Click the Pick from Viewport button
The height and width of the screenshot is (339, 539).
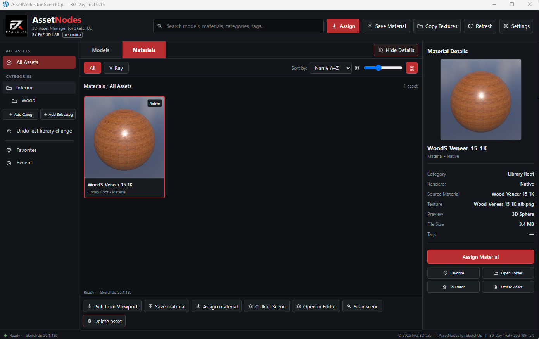pyautogui.click(x=112, y=306)
